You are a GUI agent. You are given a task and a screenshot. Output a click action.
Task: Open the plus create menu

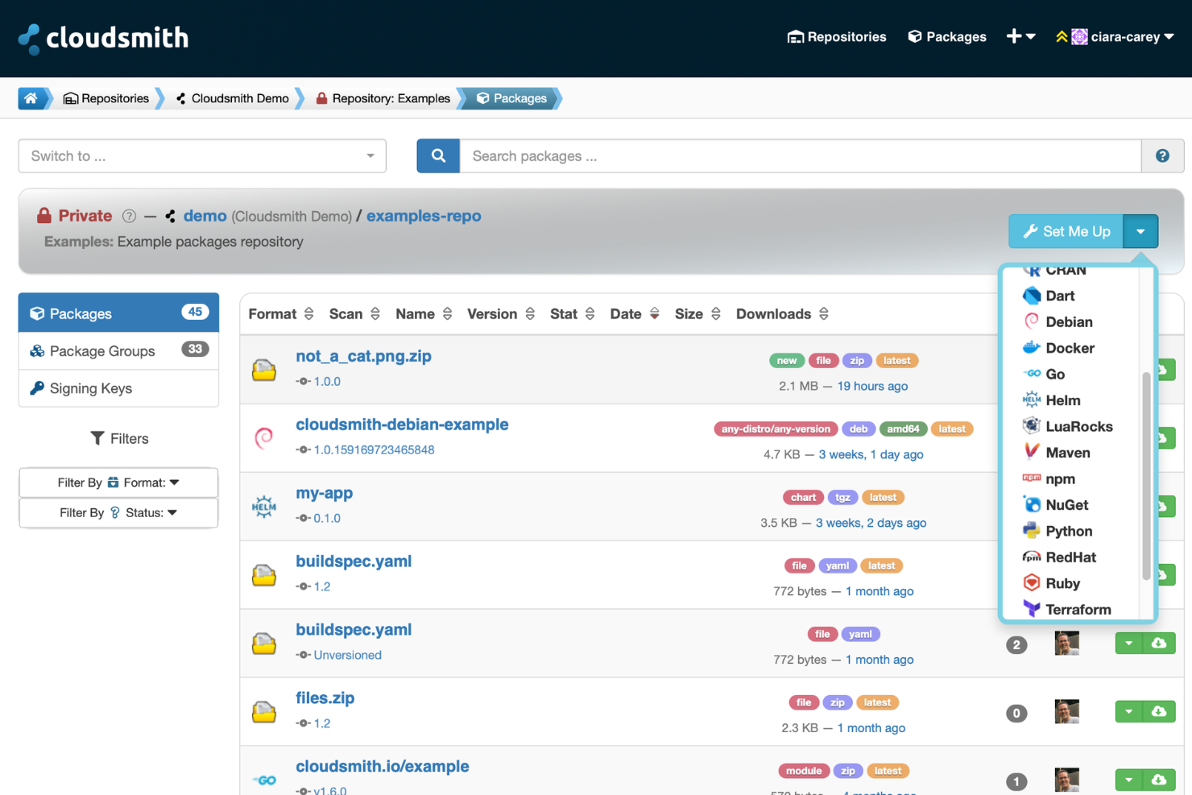[x=1020, y=36]
